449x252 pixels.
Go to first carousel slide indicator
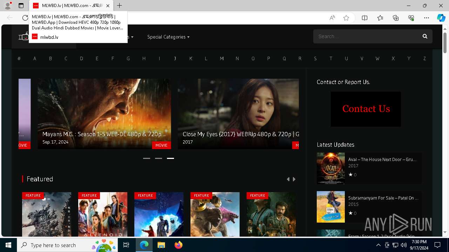point(147,158)
